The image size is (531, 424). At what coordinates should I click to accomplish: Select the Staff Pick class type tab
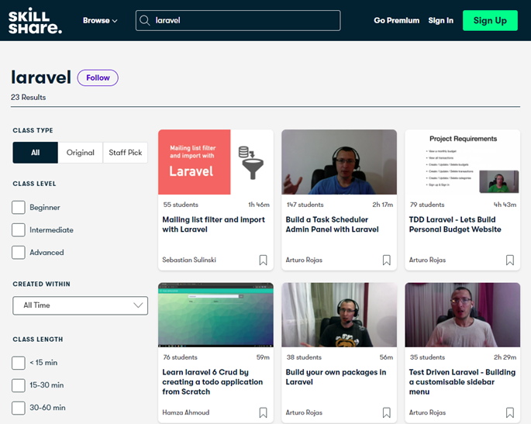[126, 153]
